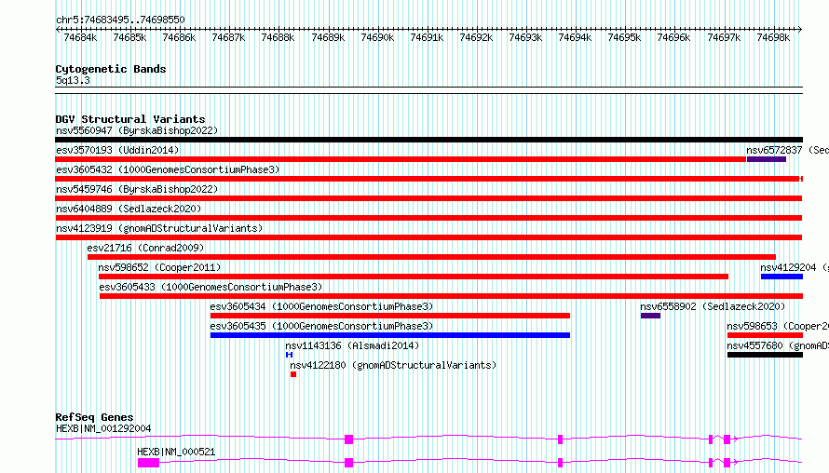Click the Cytogenetic Bands track title
829x473 pixels.
[x=111, y=69]
